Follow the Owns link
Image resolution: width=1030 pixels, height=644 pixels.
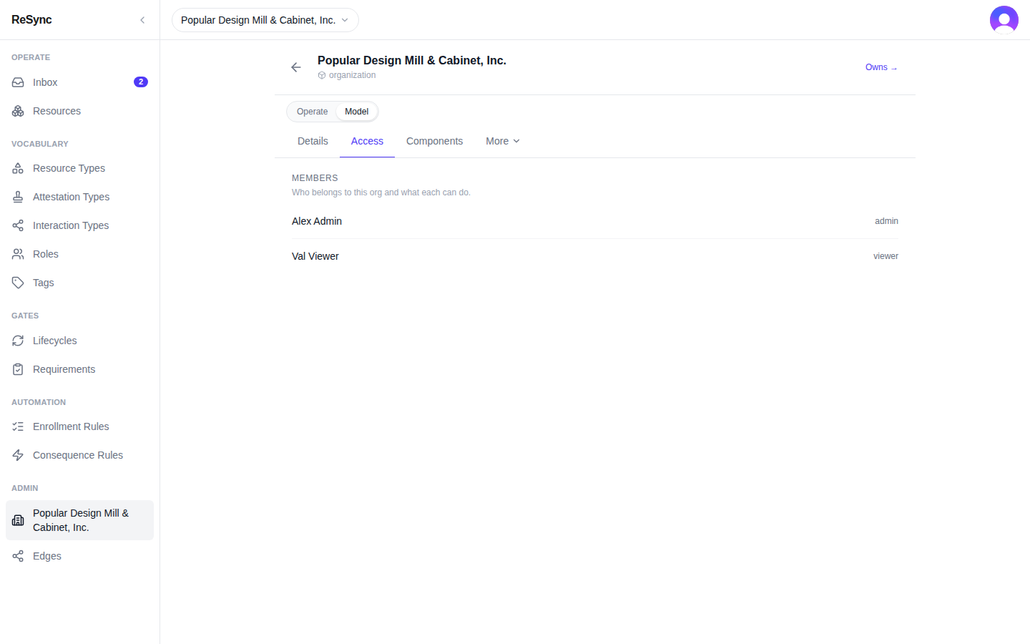pyautogui.click(x=881, y=67)
